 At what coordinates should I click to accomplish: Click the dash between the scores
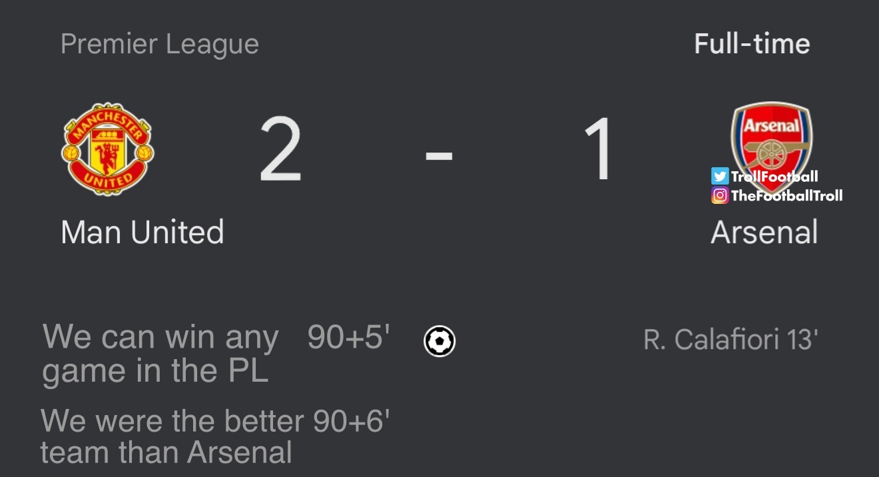coord(439,155)
